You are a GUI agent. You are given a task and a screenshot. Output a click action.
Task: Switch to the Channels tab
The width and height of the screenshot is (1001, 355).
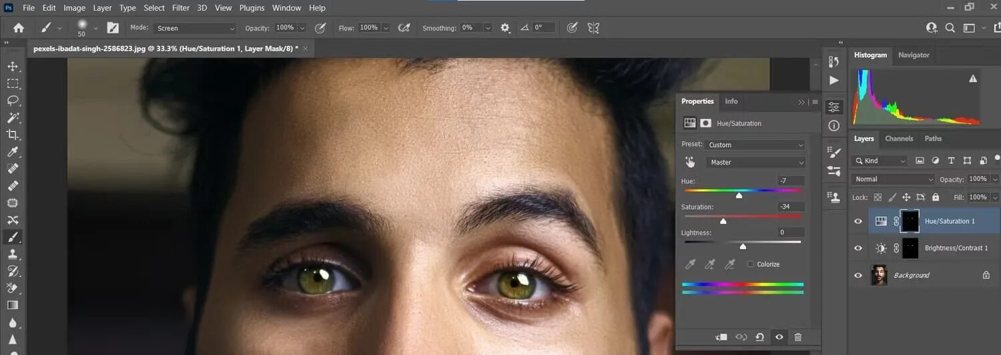[x=899, y=139]
